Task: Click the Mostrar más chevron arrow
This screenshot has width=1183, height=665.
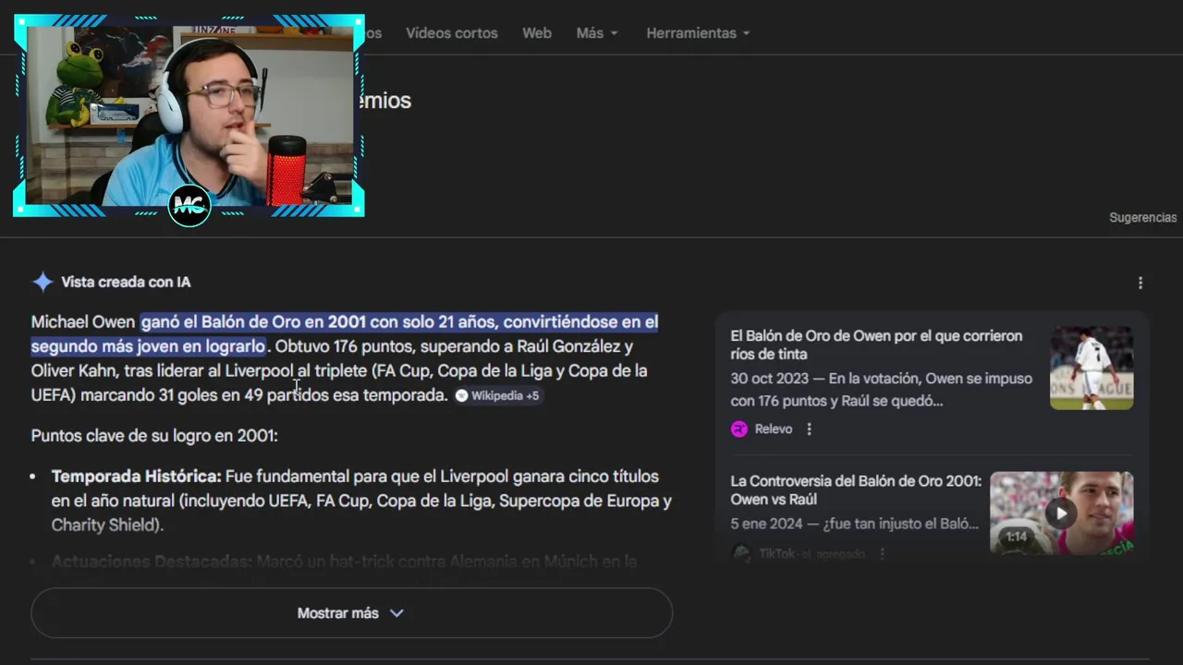Action: click(x=396, y=613)
